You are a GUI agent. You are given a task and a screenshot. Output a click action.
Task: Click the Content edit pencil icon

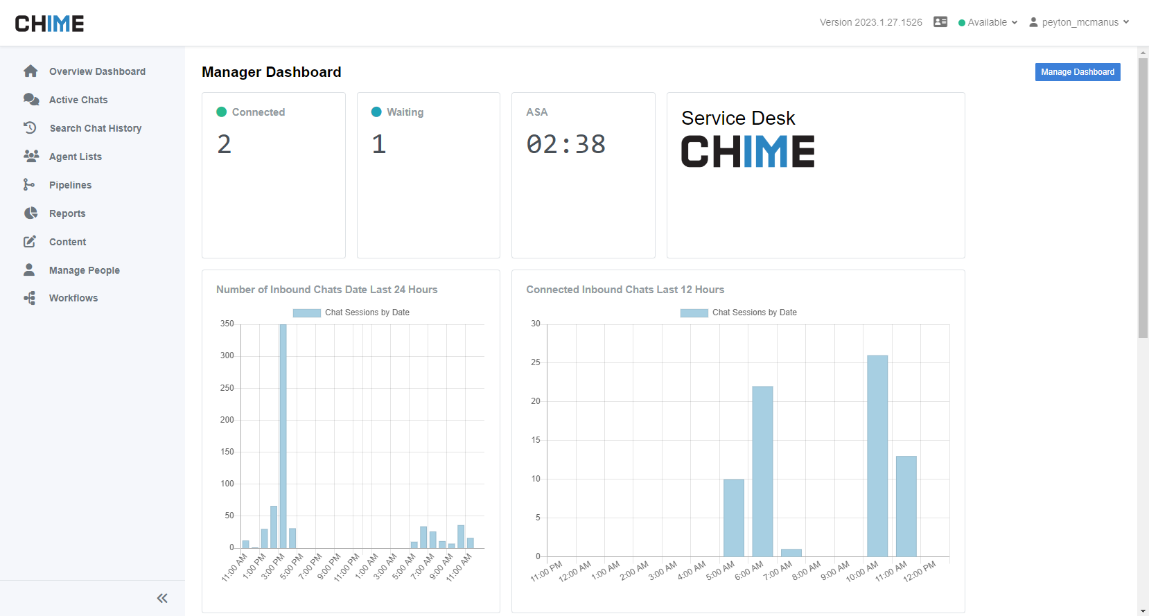point(30,241)
